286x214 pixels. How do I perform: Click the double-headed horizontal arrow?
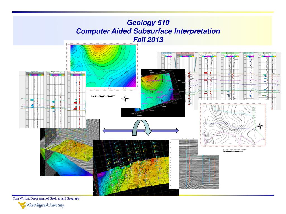click(140, 131)
